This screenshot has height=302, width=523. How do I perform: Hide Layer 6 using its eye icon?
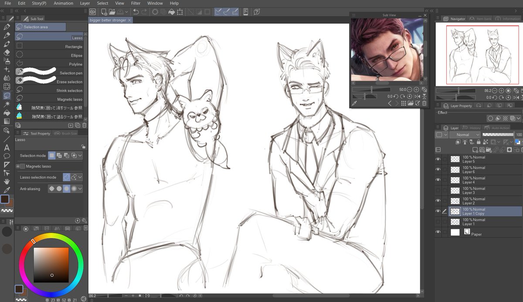[438, 170]
